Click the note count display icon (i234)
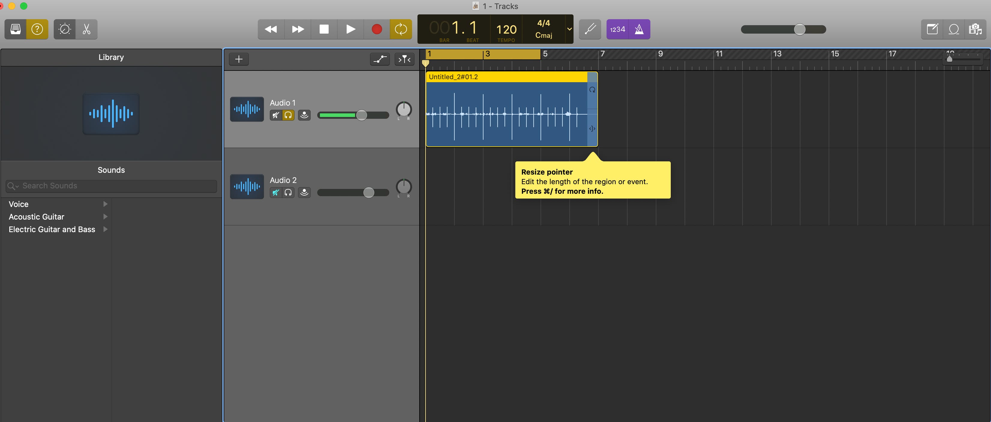The image size is (991, 422). pos(616,29)
